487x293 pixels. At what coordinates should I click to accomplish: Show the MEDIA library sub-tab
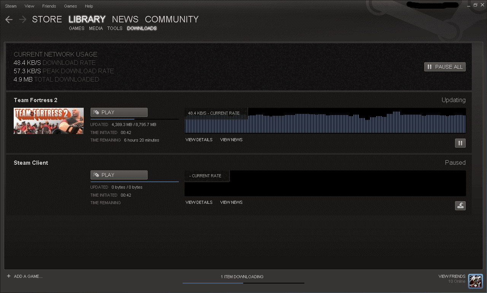click(96, 28)
